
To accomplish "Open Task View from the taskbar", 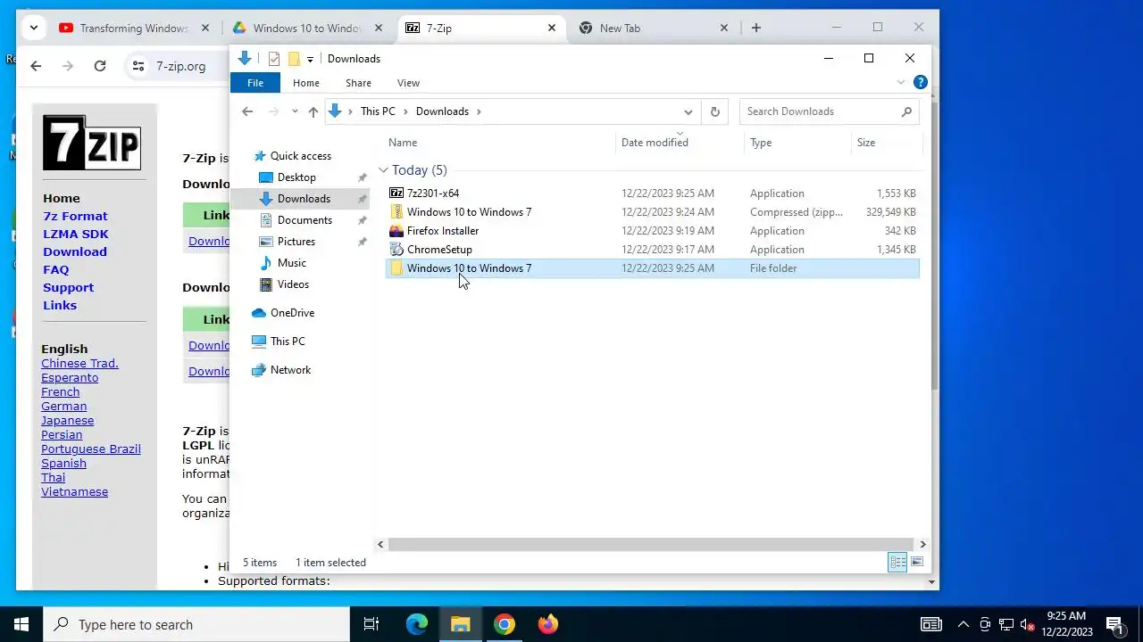I will (x=371, y=624).
